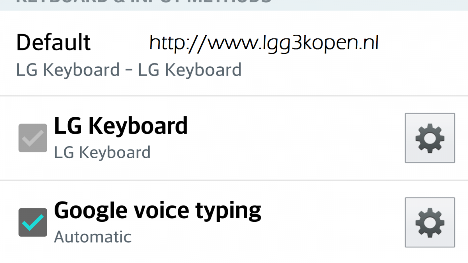The image size is (468, 263).
Task: Tap the grey subtitle under the LG Keyboard entry
Action: (102, 152)
